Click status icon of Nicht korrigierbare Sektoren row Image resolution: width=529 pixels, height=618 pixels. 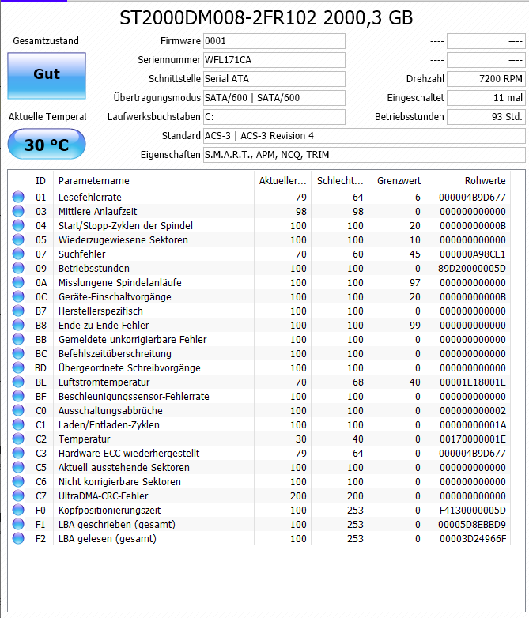pos(18,480)
